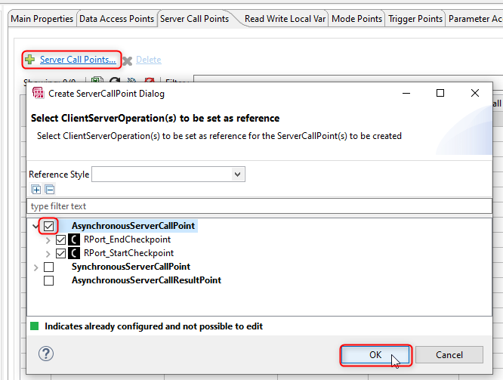Maximize the Create ServerCallPoint dialog
Viewport: 503px width, 380px height.
[x=440, y=93]
